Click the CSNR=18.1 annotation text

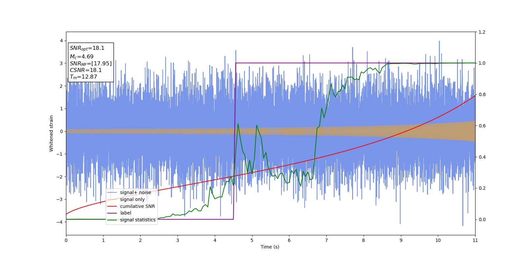pyautogui.click(x=86, y=70)
